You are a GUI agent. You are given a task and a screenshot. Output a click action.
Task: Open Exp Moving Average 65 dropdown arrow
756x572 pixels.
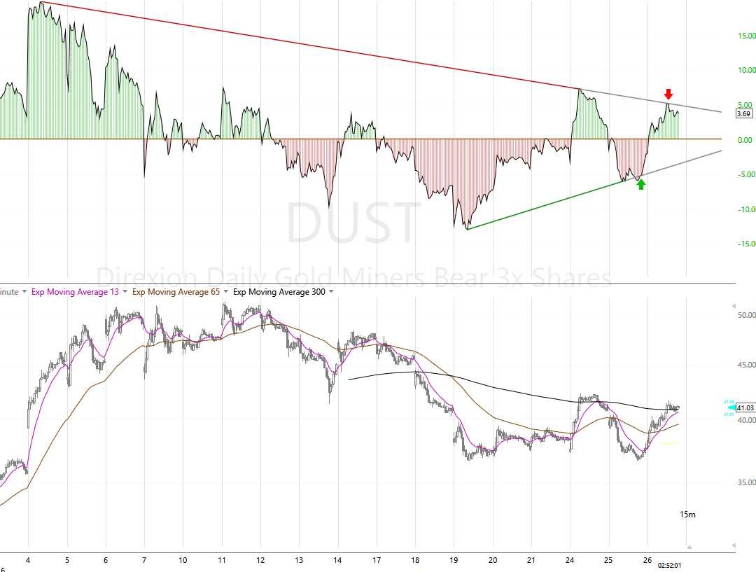click(x=226, y=292)
